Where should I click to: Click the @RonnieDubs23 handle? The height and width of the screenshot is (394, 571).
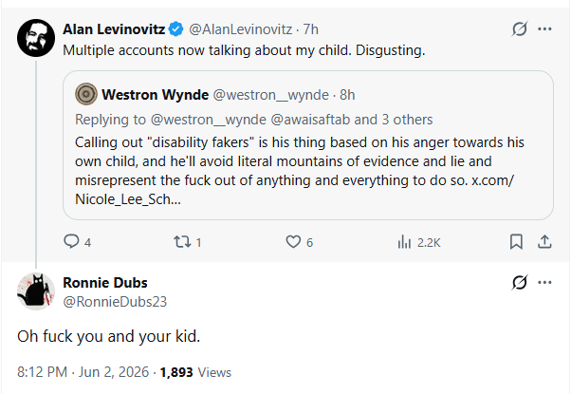coord(115,301)
